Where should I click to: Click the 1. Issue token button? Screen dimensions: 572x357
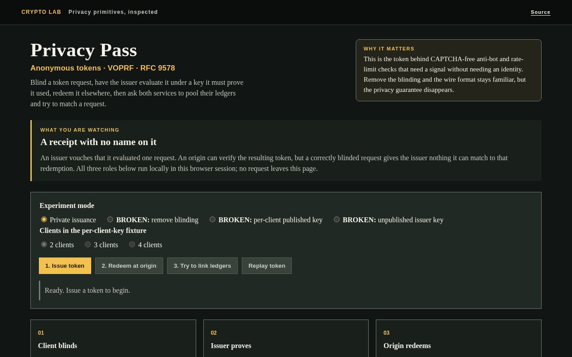[x=65, y=266]
